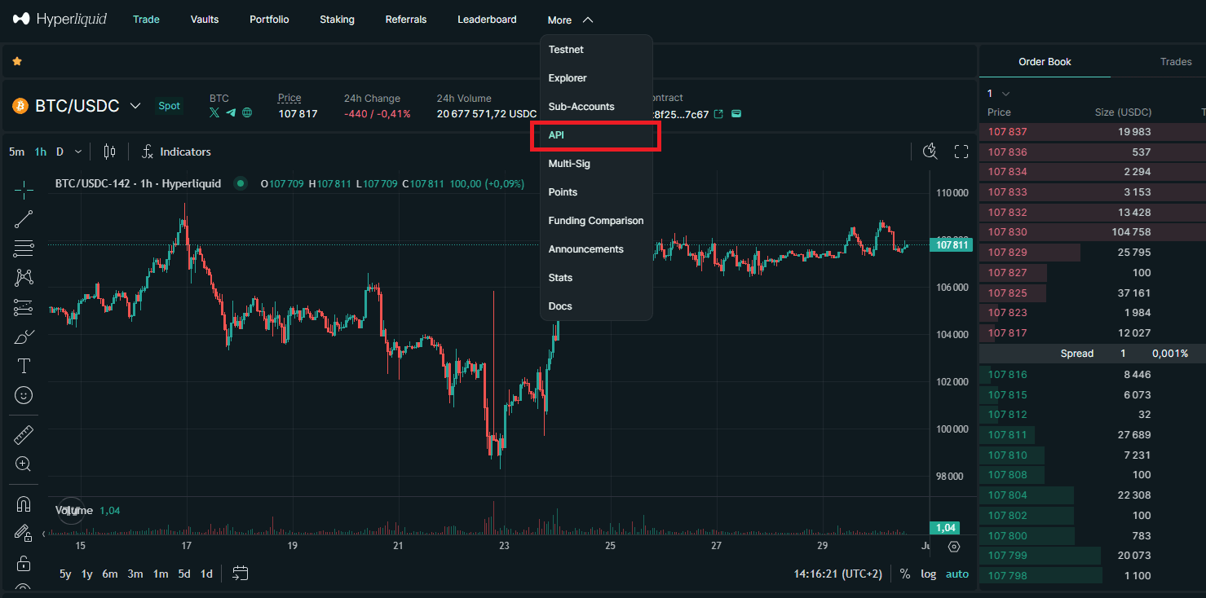Select the Fibonacci retracement tool
Screen dimensions: 1206x598
point(24,248)
